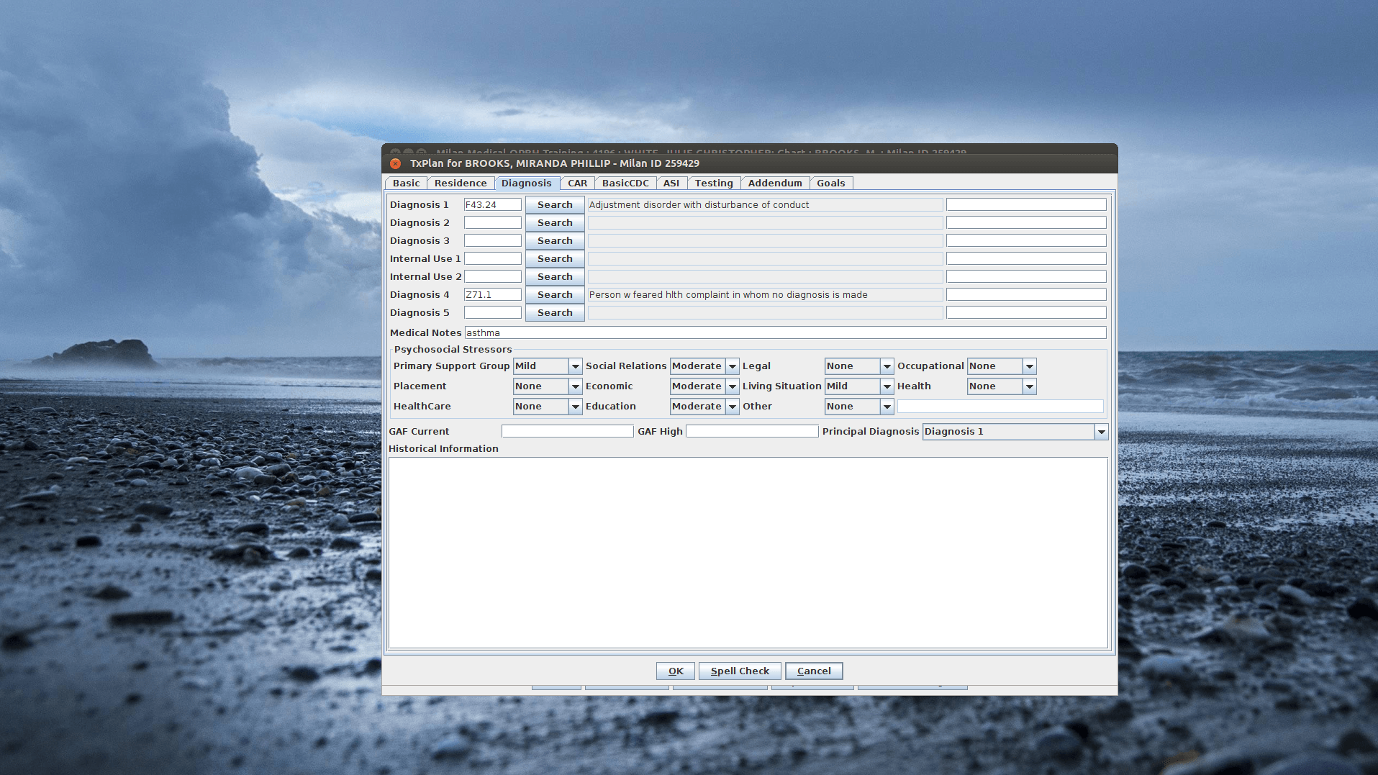Click the Medical Notes field containing asthma

[785, 332]
